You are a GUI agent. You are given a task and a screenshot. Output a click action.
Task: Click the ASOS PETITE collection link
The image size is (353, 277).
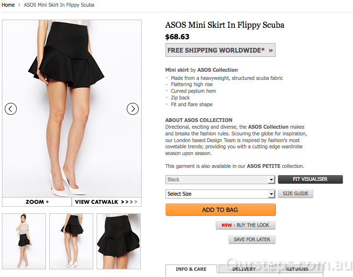click(x=264, y=166)
